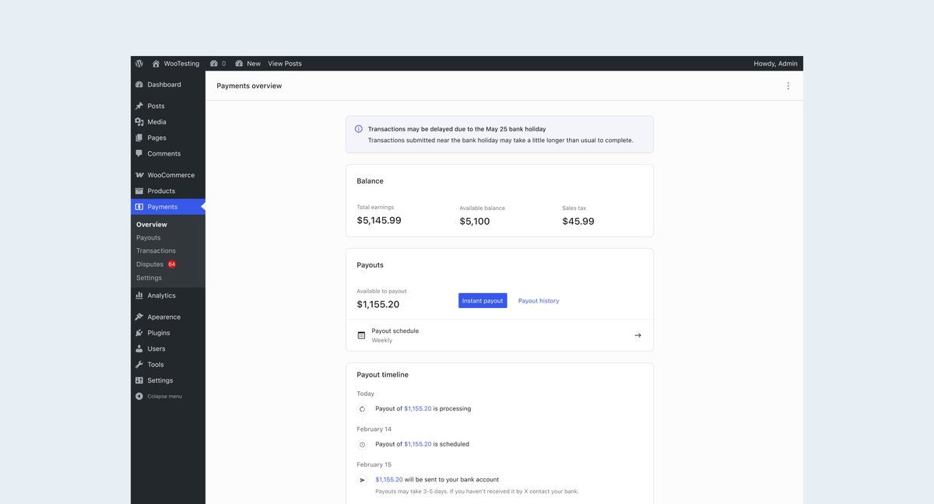Select Transactions submenu item
The height and width of the screenshot is (504, 934).
click(156, 251)
